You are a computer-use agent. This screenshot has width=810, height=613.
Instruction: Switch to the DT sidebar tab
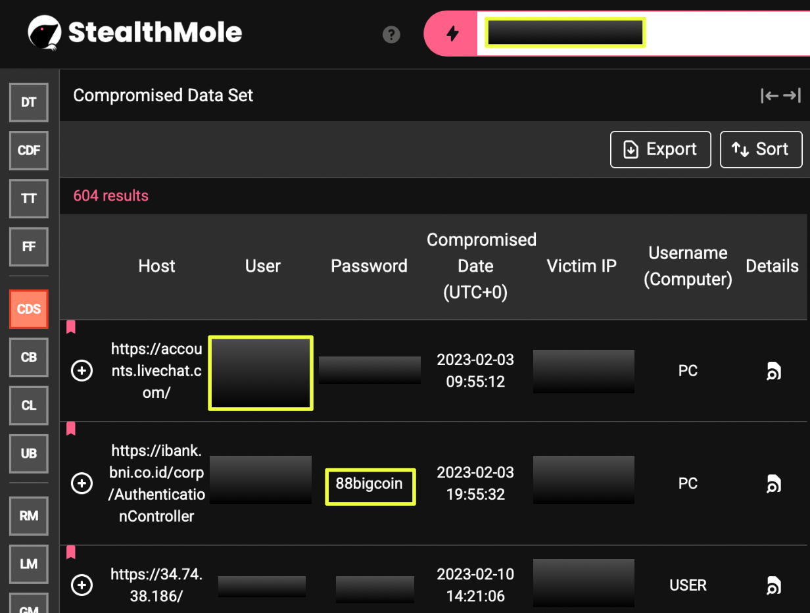click(x=28, y=103)
